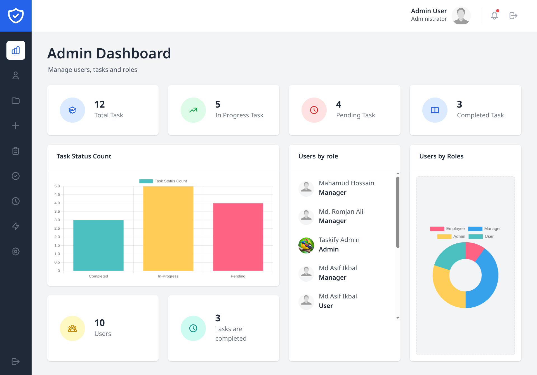The image size is (537, 375).
Task: Log out using the bottom sidebar icon
Action: (x=16, y=361)
